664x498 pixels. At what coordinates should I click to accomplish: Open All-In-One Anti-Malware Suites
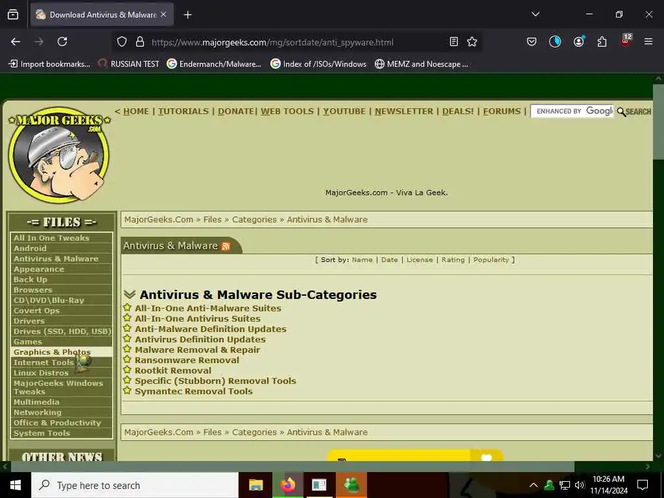208,308
